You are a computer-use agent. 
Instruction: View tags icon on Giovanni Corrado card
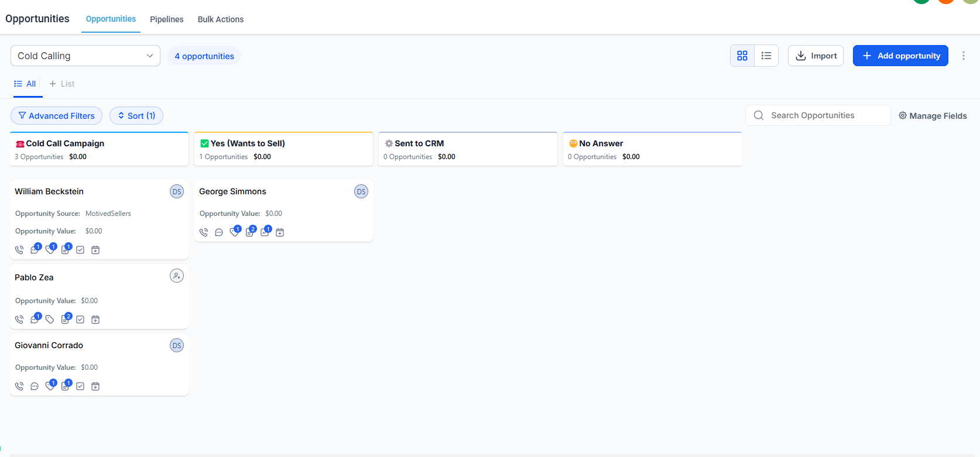click(50, 386)
